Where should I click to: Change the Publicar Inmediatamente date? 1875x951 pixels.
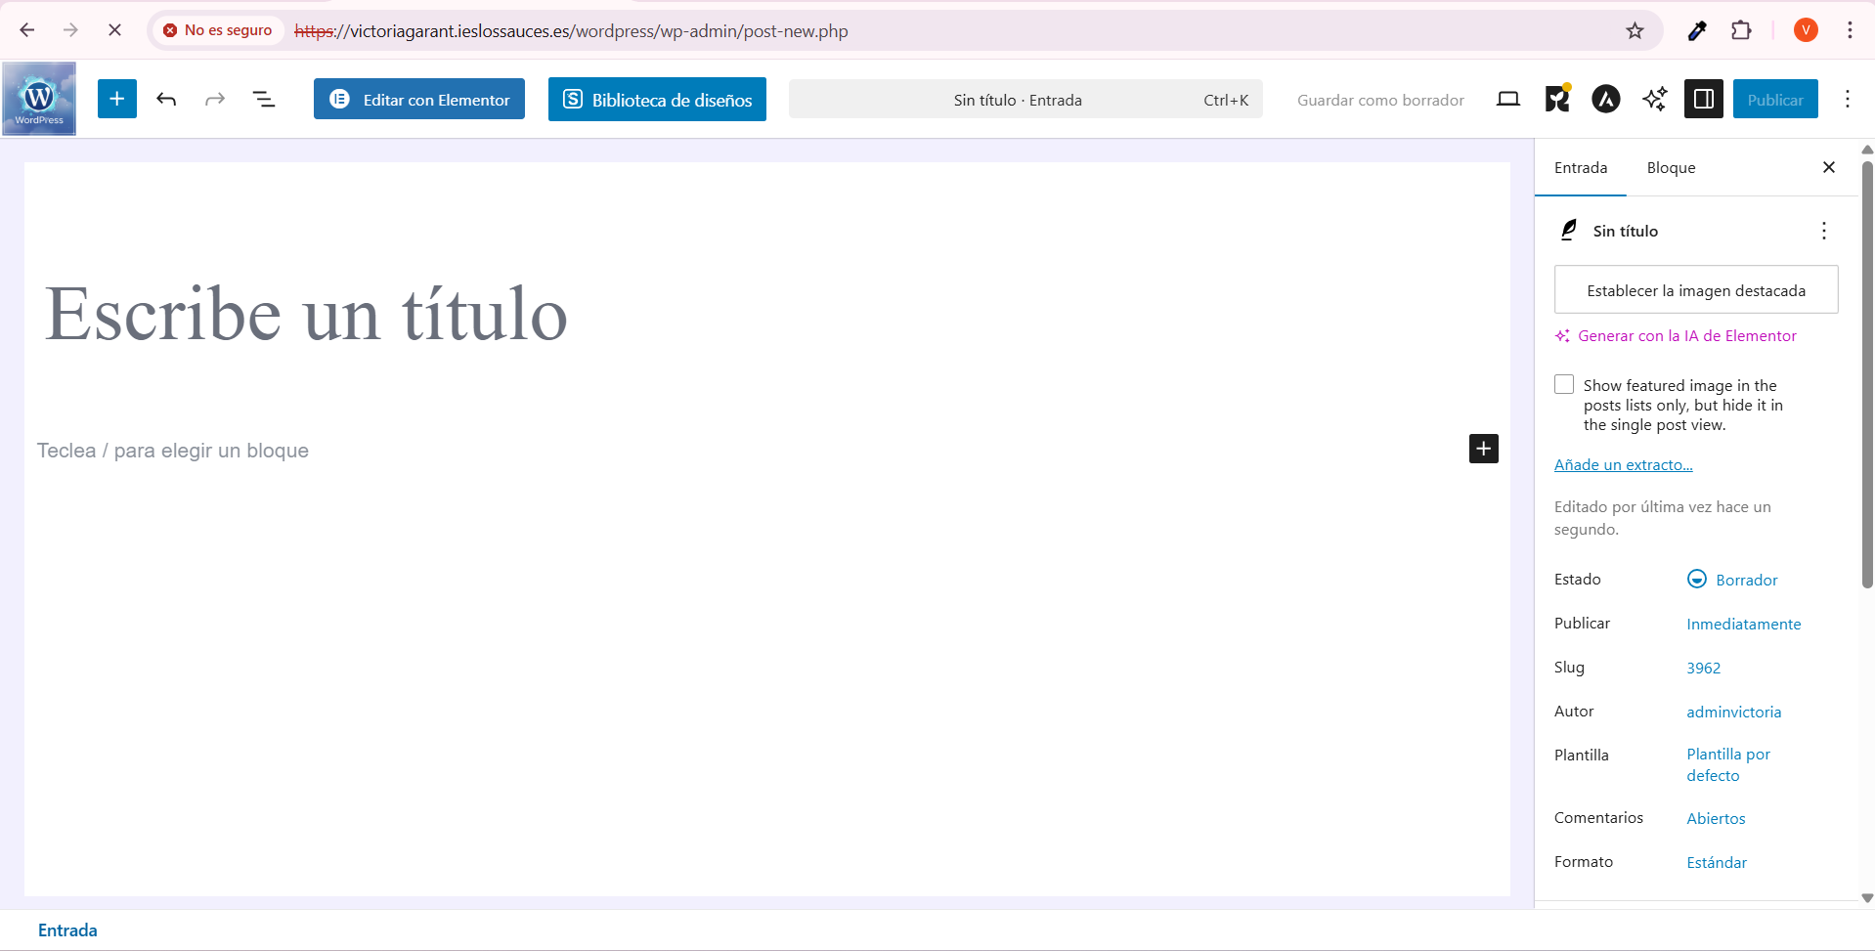pyautogui.click(x=1743, y=624)
